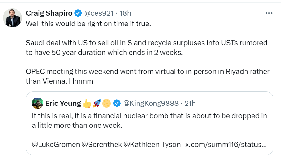Click the full moon emoji
The image size is (284, 160).
tap(107, 103)
